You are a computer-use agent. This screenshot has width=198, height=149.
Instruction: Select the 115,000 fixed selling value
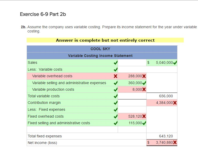pos(135,123)
